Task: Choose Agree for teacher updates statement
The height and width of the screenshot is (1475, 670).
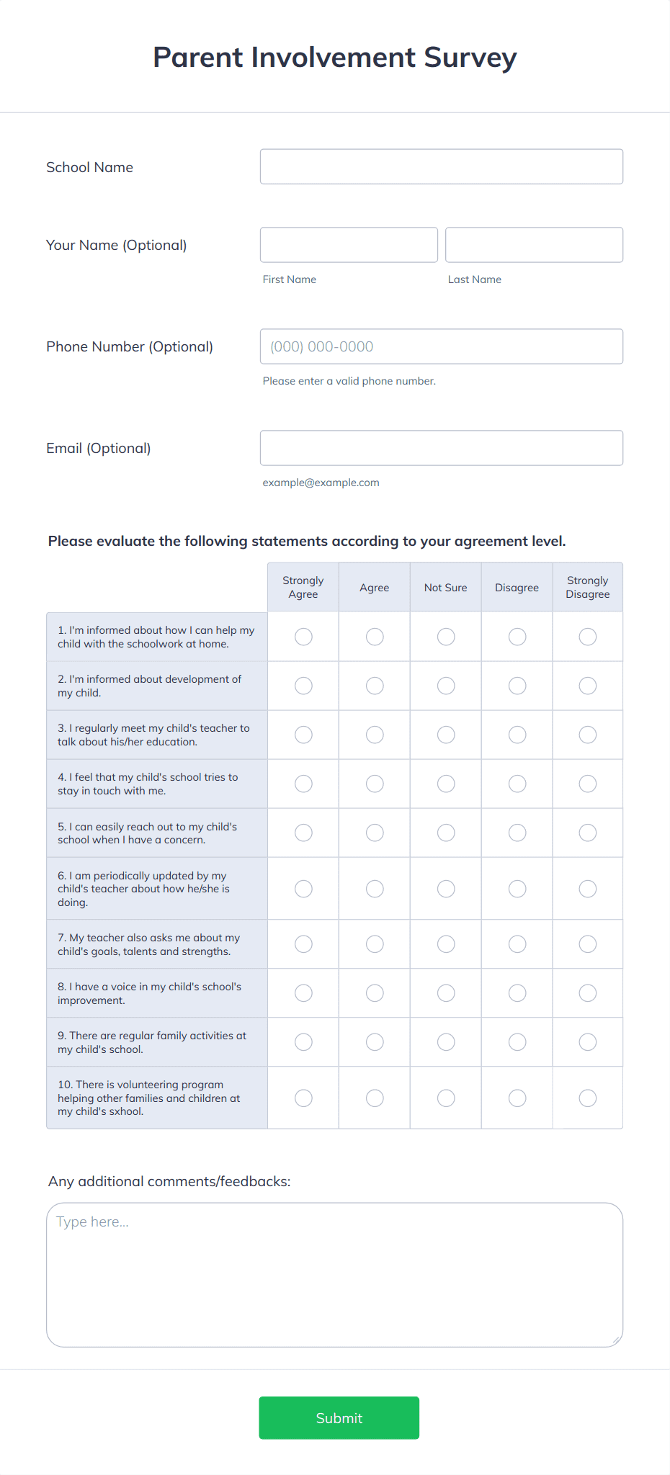Action: click(x=374, y=888)
